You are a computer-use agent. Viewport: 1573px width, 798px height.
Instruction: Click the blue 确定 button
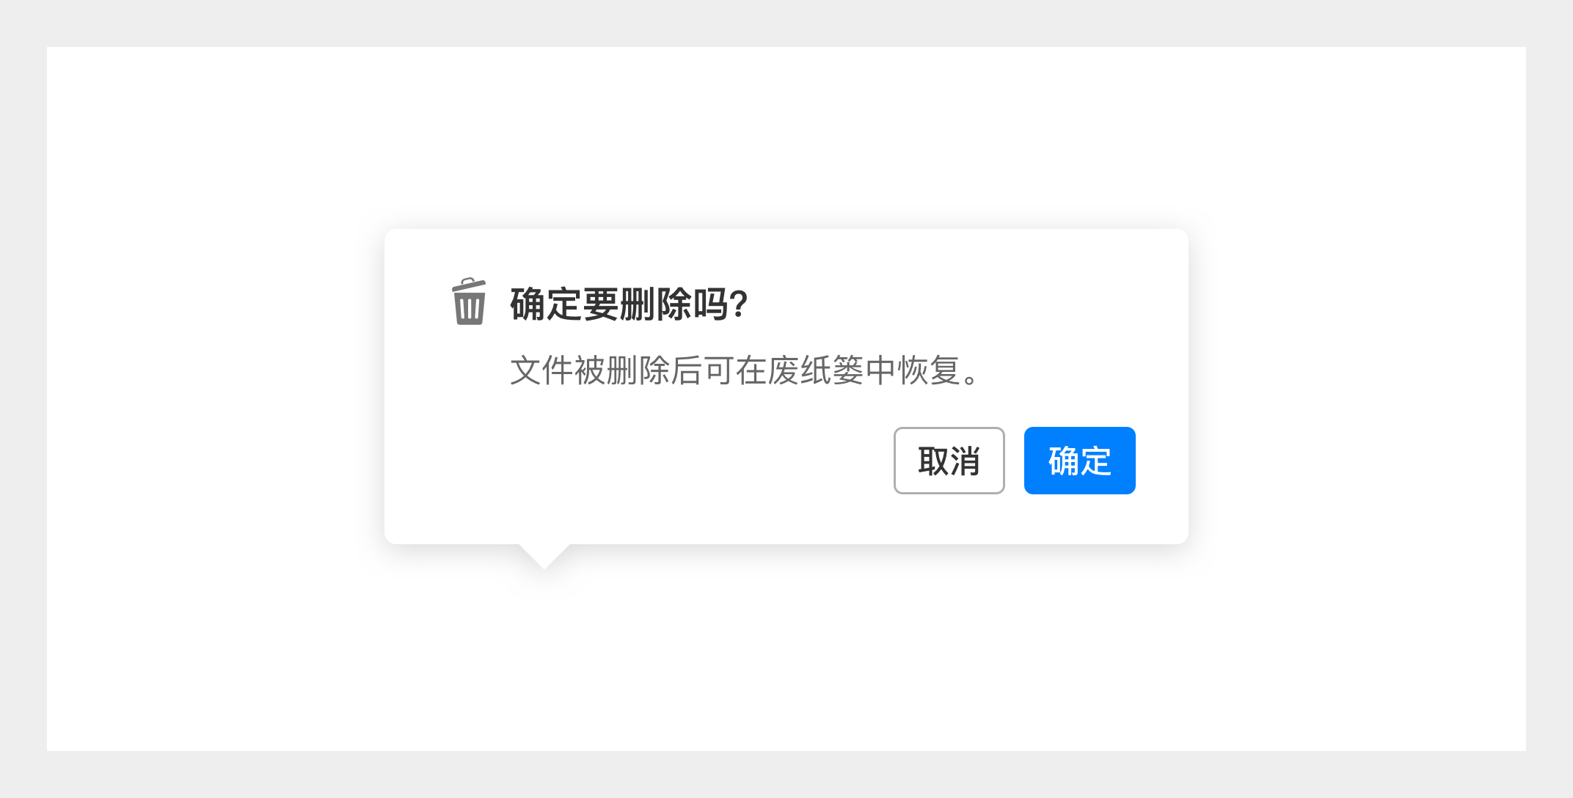(1079, 461)
